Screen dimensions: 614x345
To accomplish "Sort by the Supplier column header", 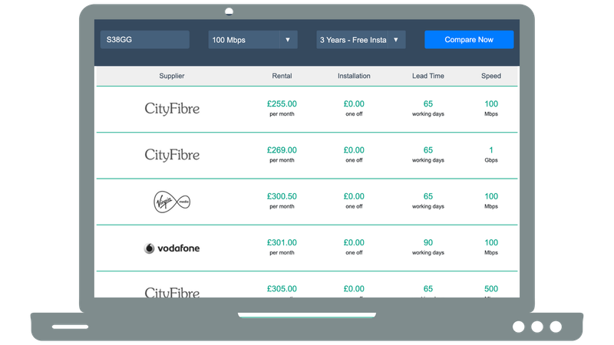I will (172, 76).
